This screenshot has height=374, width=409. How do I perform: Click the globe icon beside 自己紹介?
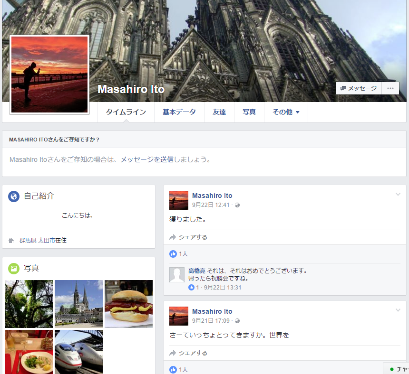pos(14,196)
